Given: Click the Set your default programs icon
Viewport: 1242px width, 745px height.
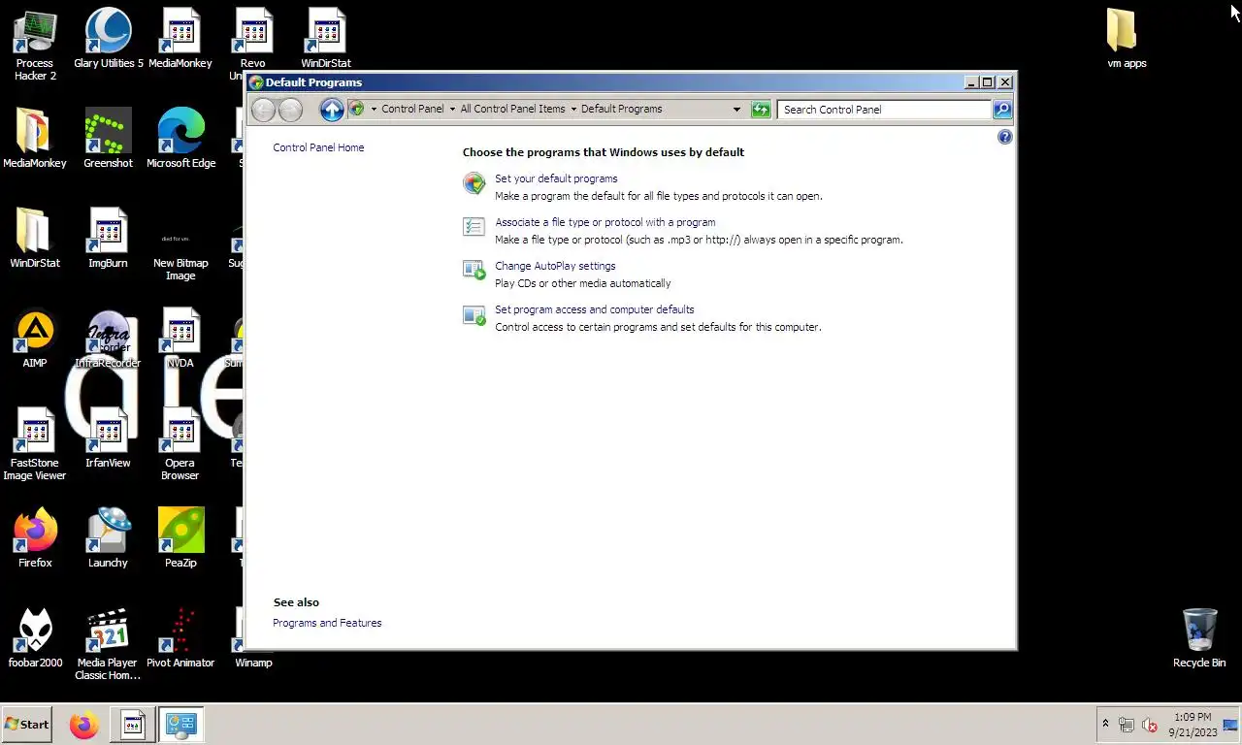Looking at the screenshot, I should (x=474, y=183).
